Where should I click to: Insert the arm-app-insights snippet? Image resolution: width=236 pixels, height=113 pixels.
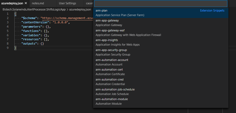(x=160, y=42)
